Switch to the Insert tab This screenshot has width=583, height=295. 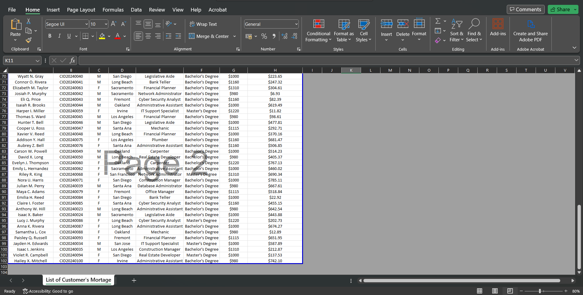(53, 10)
